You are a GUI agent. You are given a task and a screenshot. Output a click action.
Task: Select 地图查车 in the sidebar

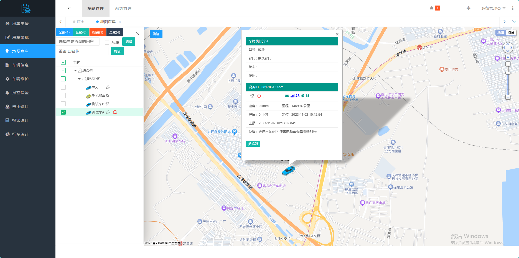tap(28, 51)
